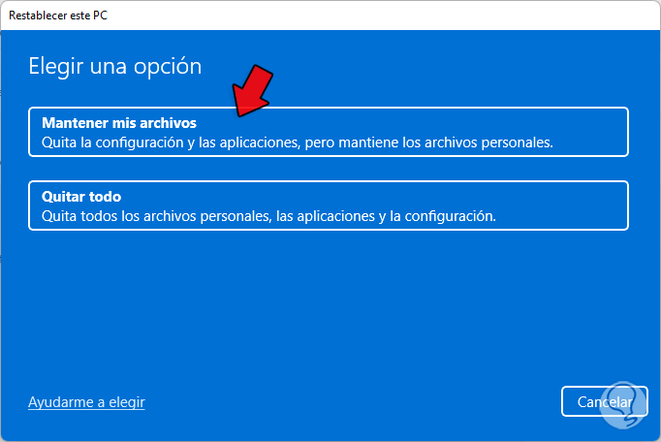Screen dimensions: 661x442
Task: Pick the option that removes all personal files
Action: (329, 205)
